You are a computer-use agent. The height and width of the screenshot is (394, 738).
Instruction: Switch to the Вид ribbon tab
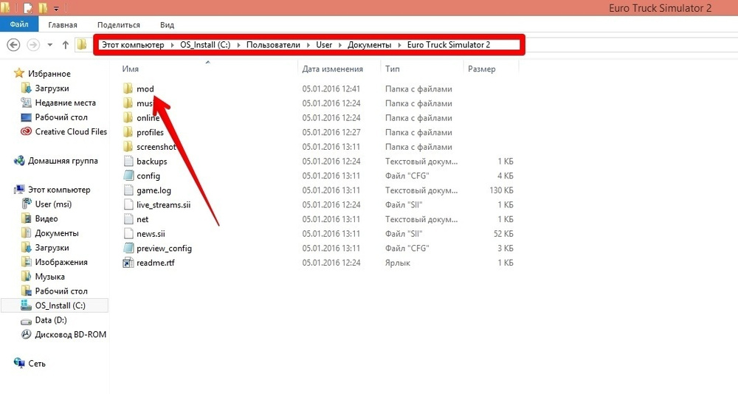pyautogui.click(x=167, y=24)
